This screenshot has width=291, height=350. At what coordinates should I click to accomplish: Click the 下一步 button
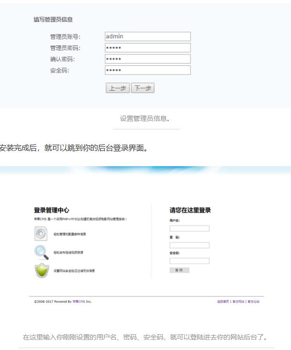pos(142,88)
